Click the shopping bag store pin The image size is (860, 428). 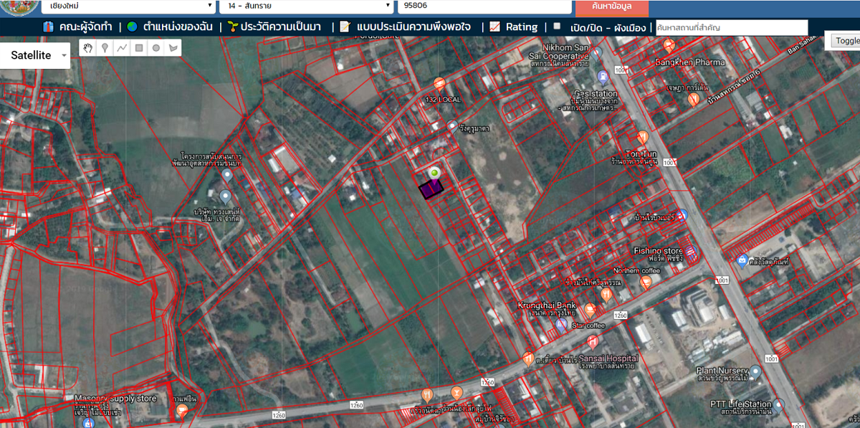pyautogui.click(x=742, y=260)
